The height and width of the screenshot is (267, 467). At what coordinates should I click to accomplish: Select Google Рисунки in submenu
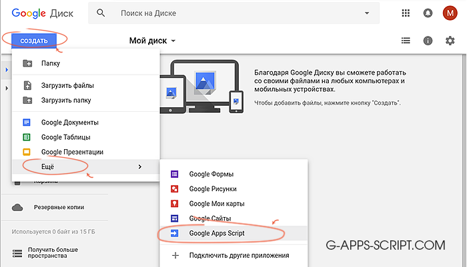click(x=233, y=189)
